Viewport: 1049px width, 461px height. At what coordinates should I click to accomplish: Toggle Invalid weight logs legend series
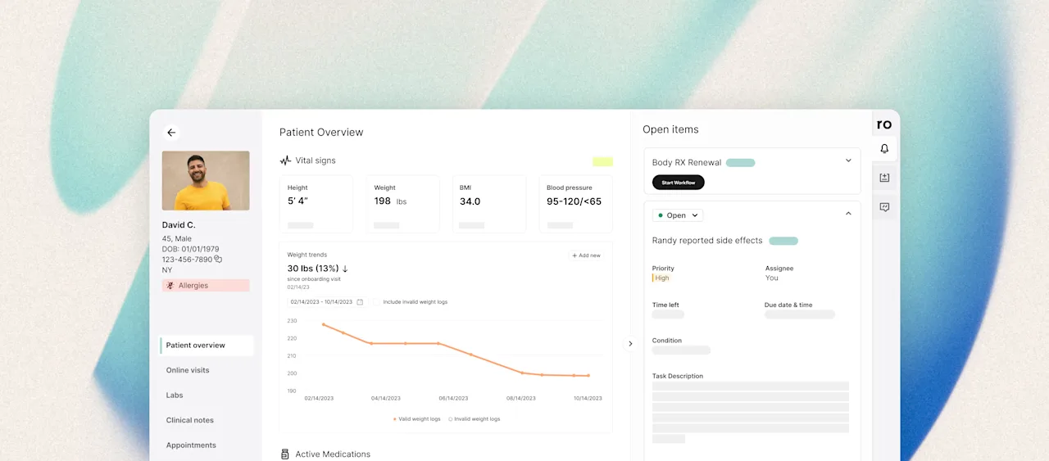coord(475,419)
